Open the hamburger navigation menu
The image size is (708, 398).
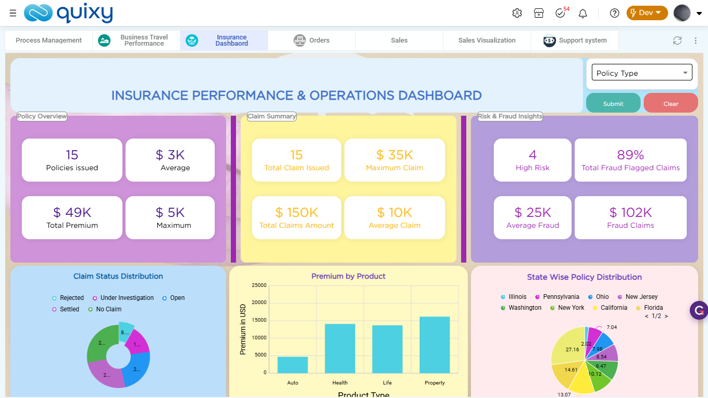click(x=12, y=13)
